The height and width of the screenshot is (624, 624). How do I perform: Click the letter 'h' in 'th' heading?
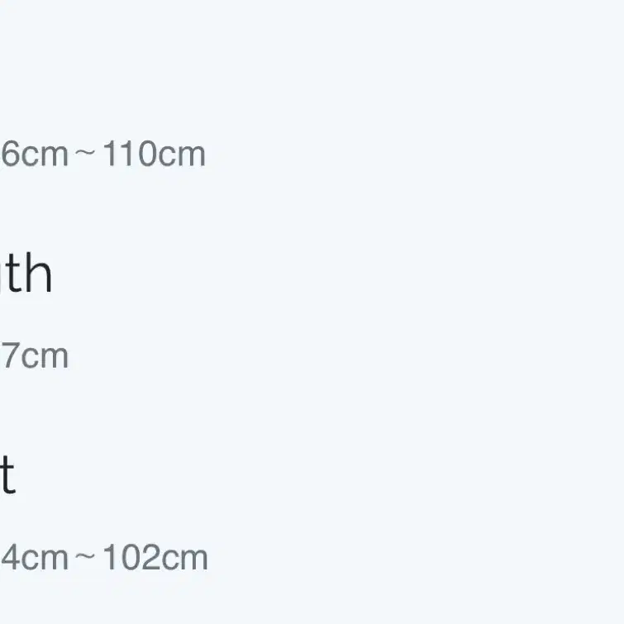(39, 273)
